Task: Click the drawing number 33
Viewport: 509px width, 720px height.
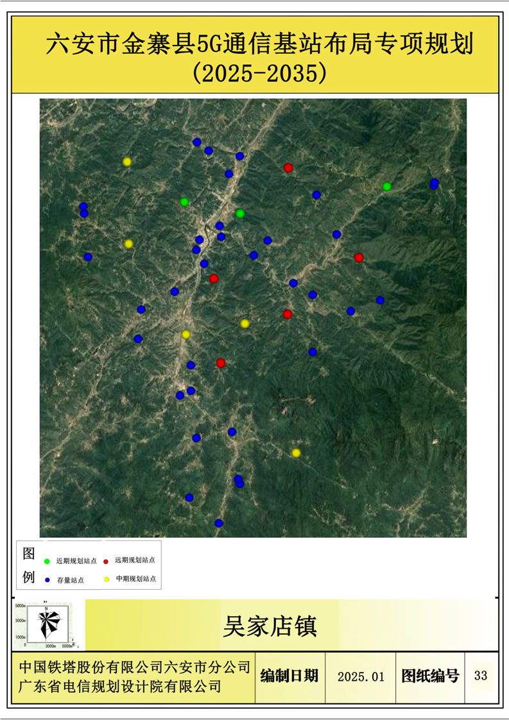Action: tap(481, 676)
